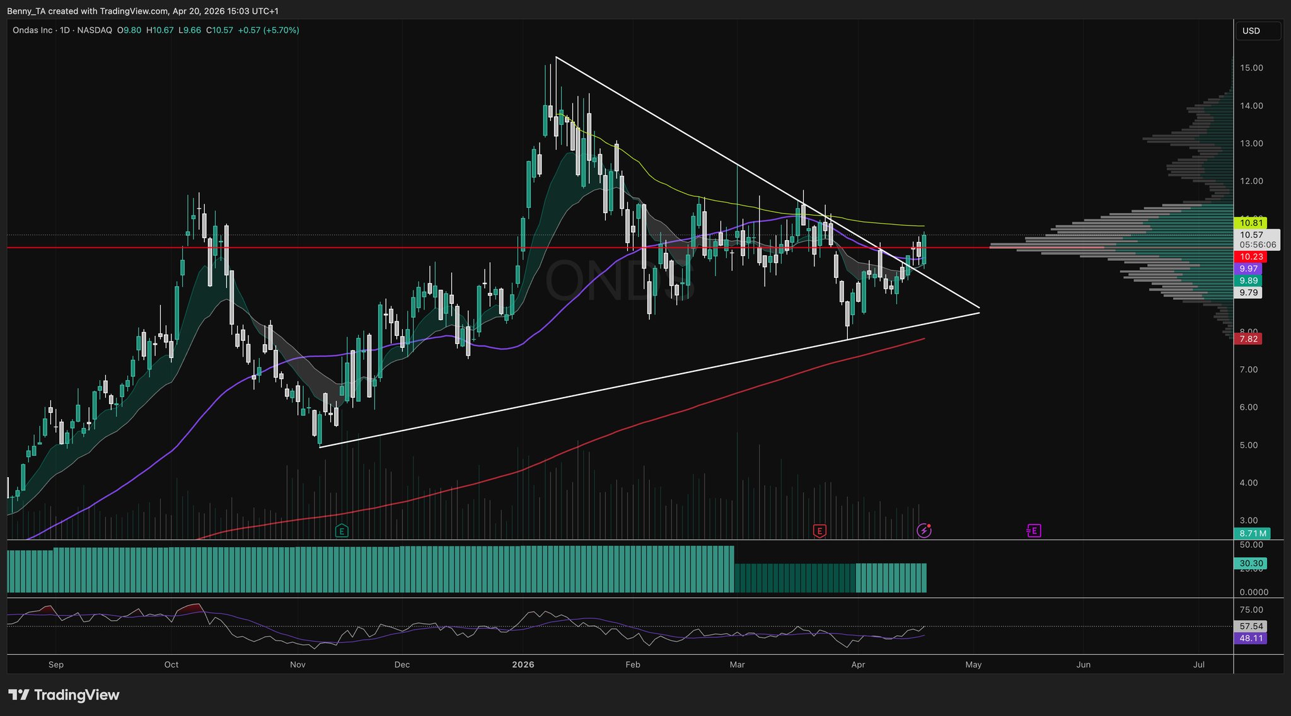Click the May label on time axis
The width and height of the screenshot is (1291, 716).
pos(973,664)
